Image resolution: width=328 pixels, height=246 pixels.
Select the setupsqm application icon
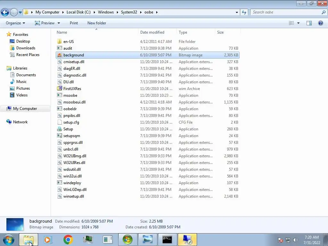[x=59, y=135]
